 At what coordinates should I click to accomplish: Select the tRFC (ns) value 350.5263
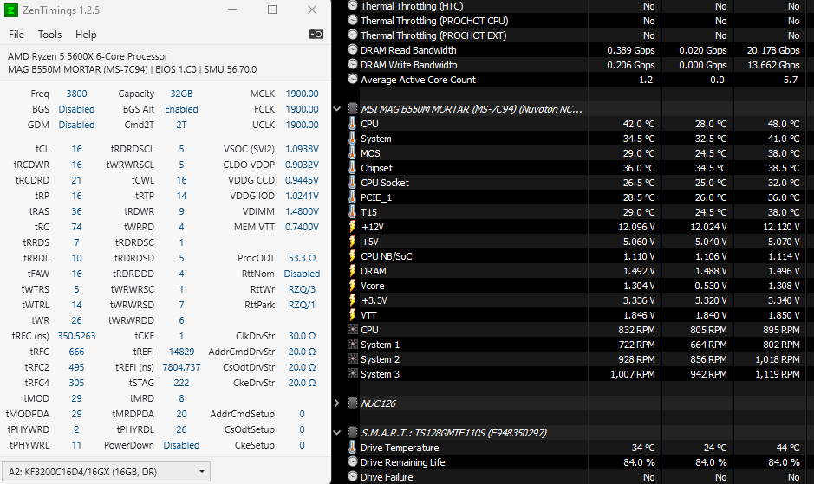pyautogui.click(x=76, y=336)
